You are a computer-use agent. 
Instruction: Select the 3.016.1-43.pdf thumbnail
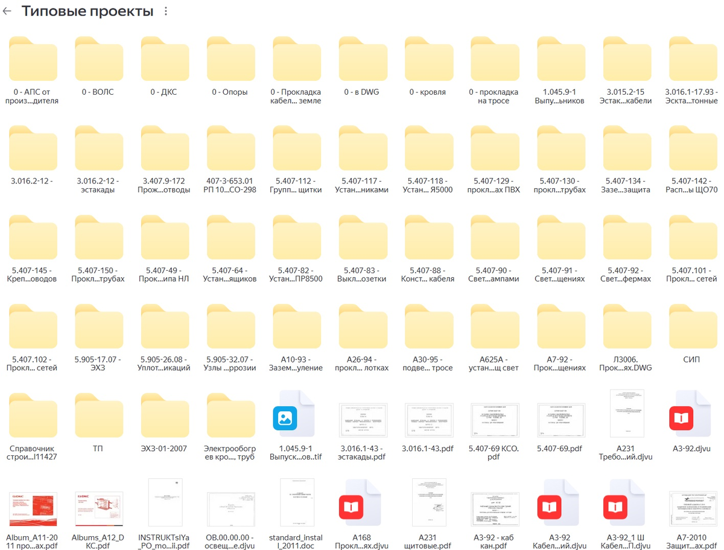[x=429, y=419]
